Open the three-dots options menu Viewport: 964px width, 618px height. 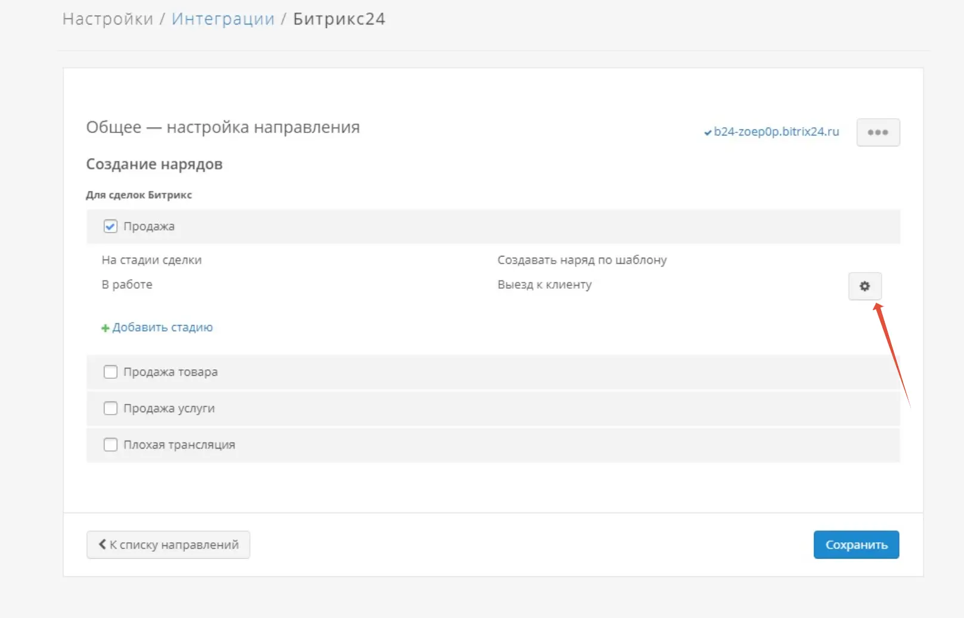tap(878, 132)
